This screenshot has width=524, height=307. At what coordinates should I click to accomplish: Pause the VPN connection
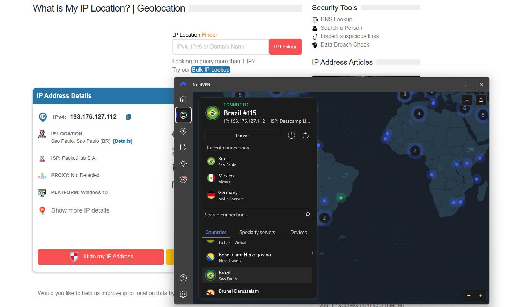click(242, 136)
